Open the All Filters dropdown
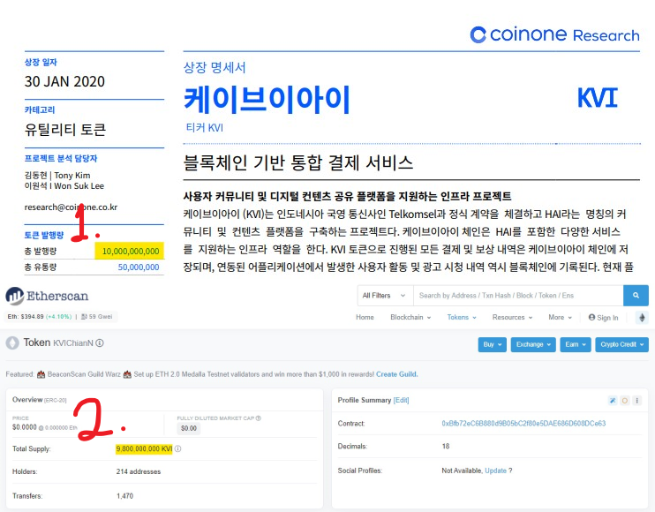Image resolution: width=655 pixels, height=512 pixels. [x=384, y=295]
